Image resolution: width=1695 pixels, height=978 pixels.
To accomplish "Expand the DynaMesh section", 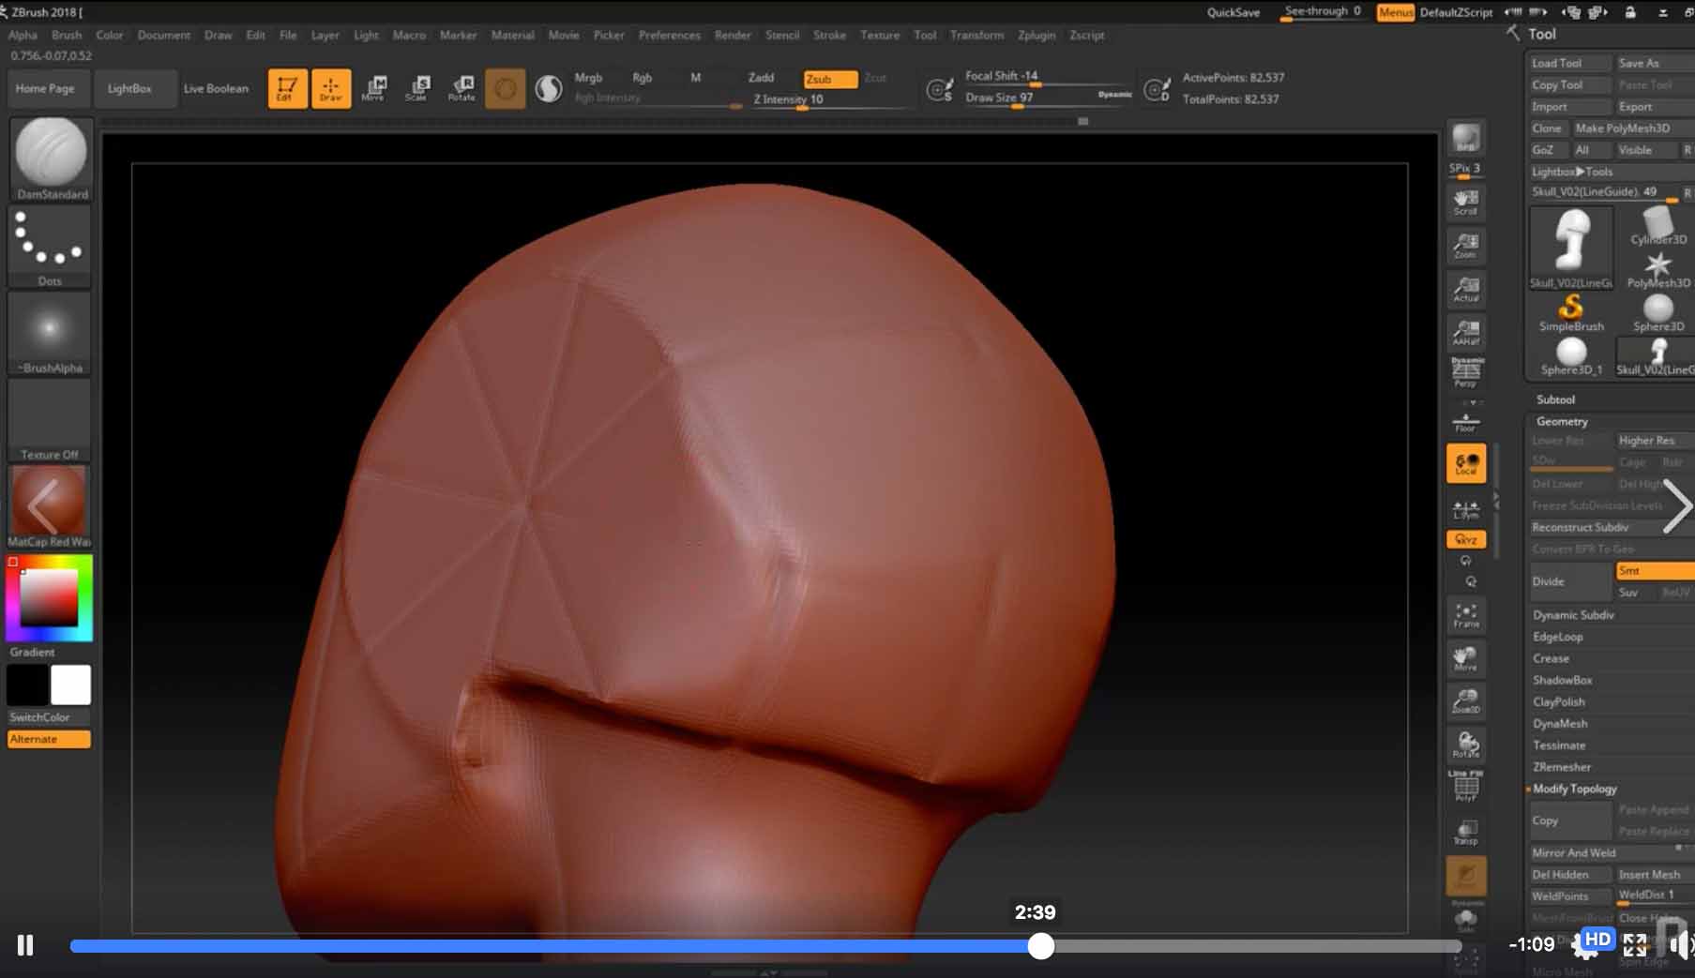I will [1560, 724].
